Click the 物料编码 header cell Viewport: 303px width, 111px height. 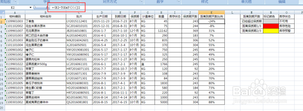[15, 16]
